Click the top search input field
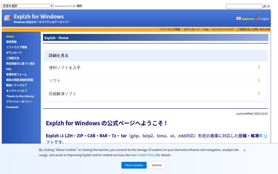The height and width of the screenshot is (174, 278). 244,6
